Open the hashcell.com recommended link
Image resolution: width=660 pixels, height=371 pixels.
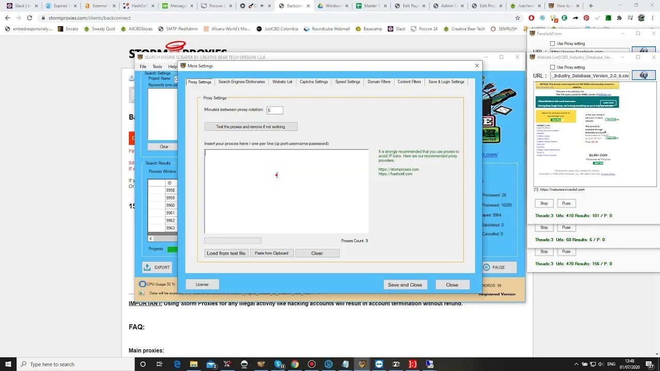pyautogui.click(x=395, y=174)
